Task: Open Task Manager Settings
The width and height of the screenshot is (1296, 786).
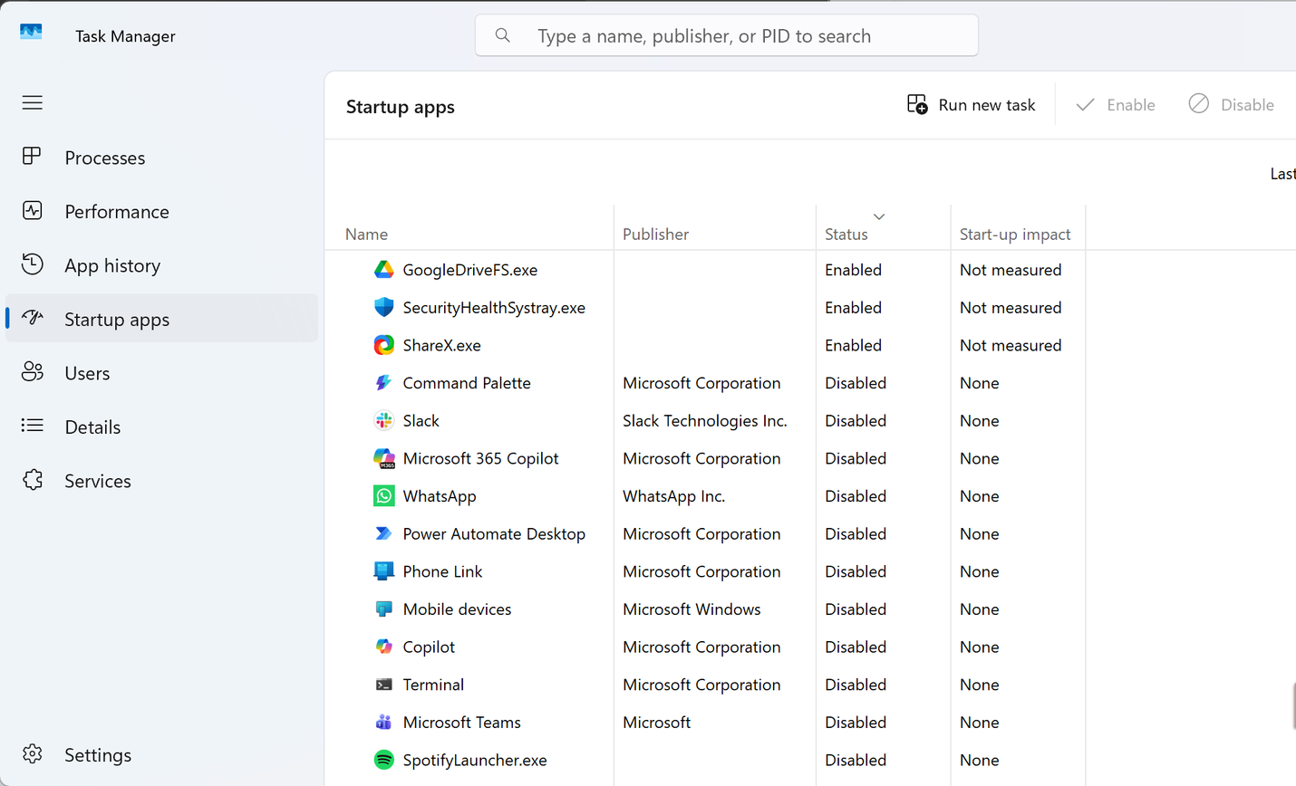Action: click(x=161, y=754)
